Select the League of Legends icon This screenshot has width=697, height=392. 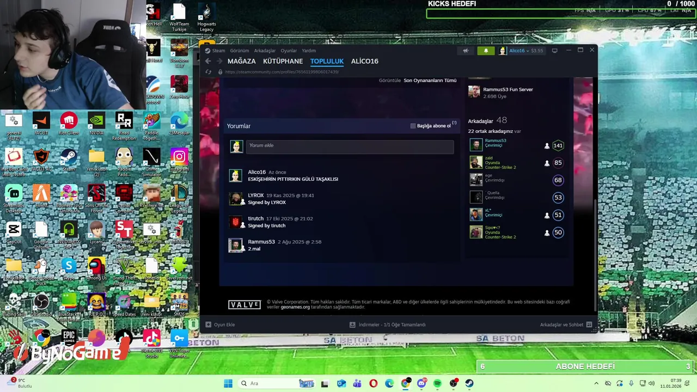point(179,199)
